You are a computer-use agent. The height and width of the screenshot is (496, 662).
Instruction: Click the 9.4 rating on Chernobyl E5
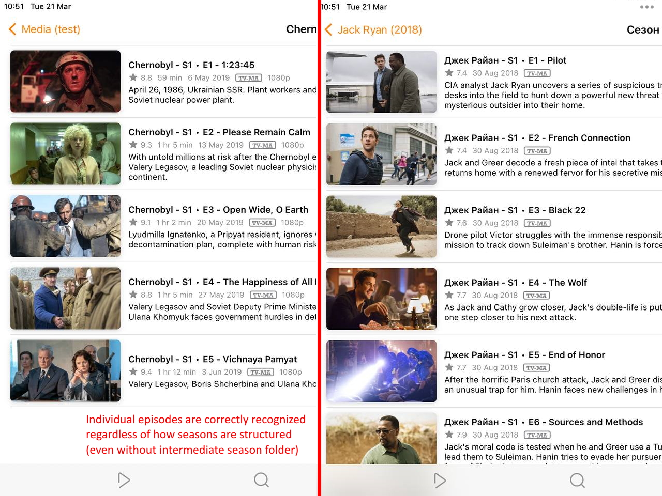click(x=146, y=371)
